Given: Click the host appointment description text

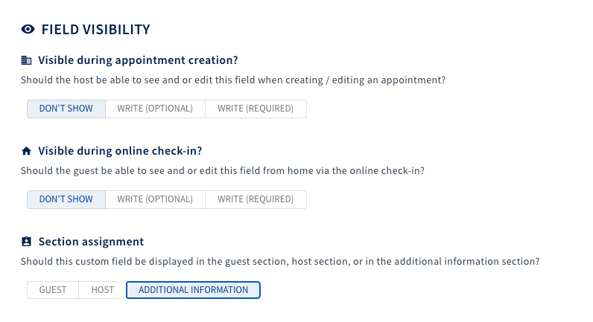Looking at the screenshot, I should click(233, 80).
